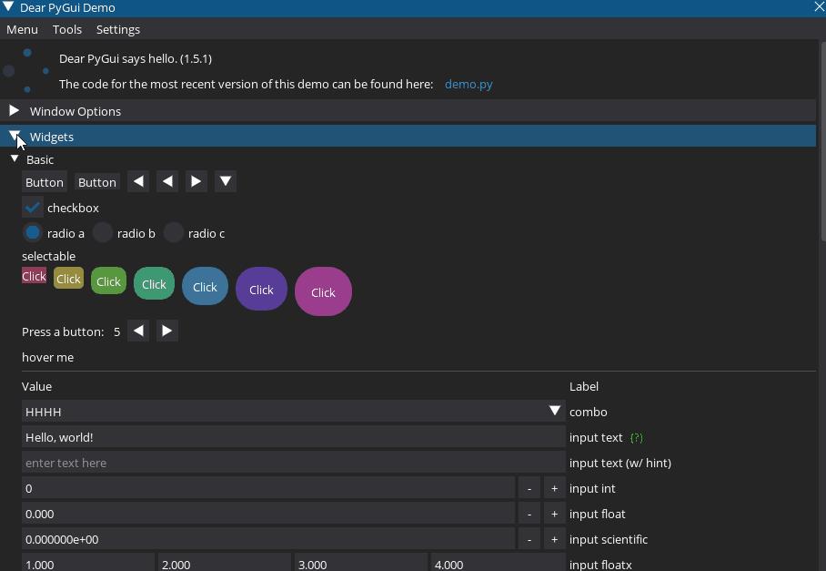Open the Settings menu
The height and width of the screenshot is (571, 826).
[117, 29]
